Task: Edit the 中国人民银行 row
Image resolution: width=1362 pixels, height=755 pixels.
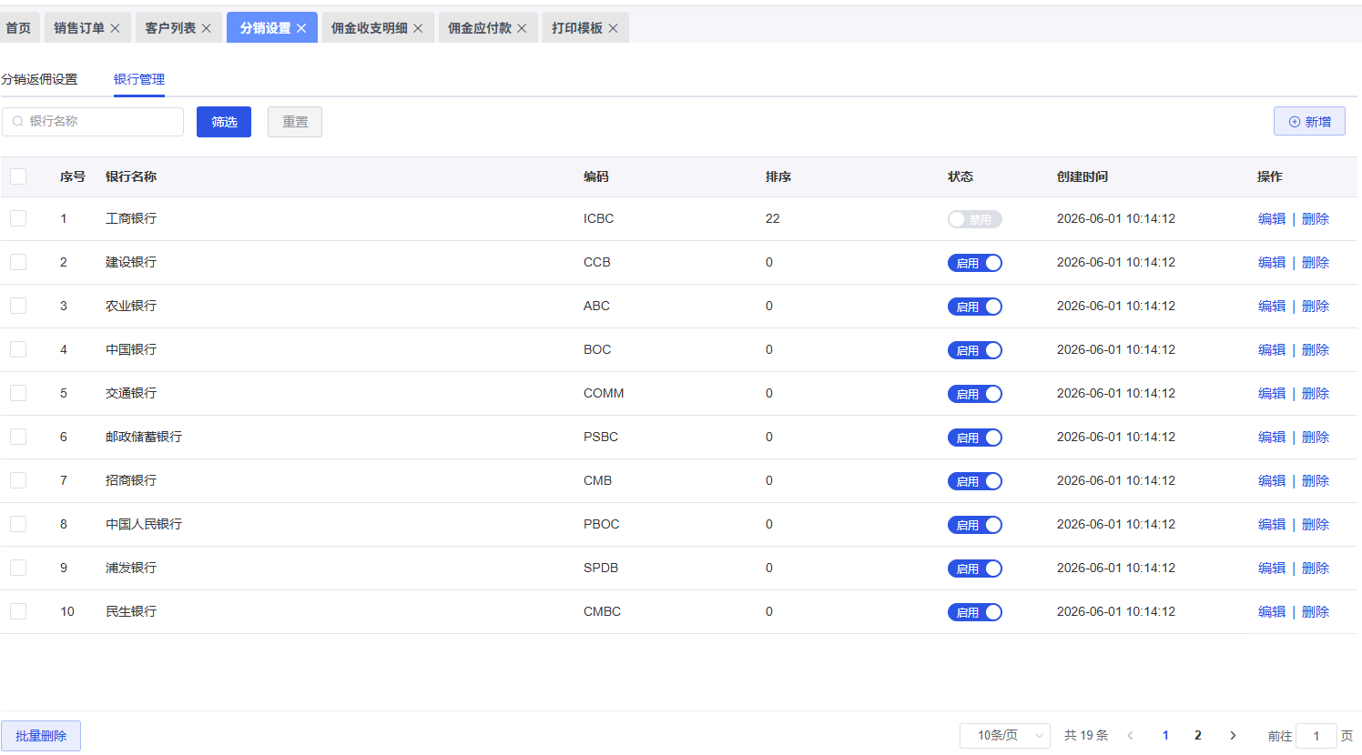Action: (x=1272, y=524)
